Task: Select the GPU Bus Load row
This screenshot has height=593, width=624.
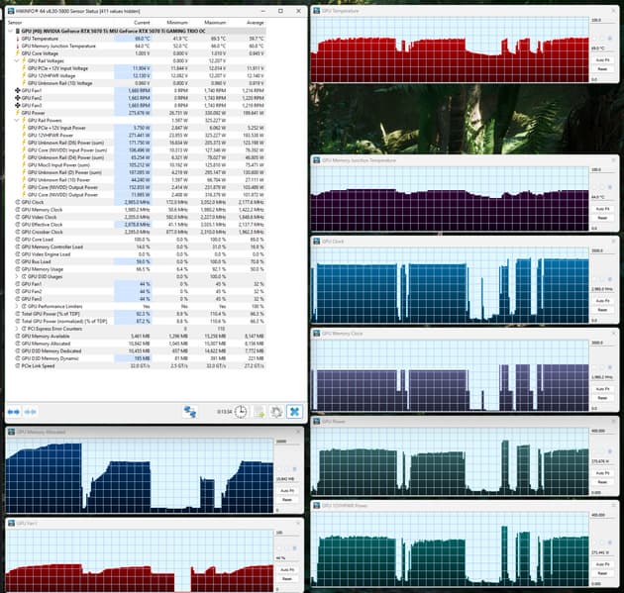Action: (x=137, y=261)
